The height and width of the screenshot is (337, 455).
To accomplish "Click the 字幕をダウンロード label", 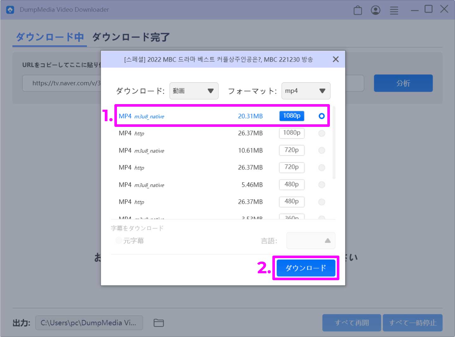I will coord(137,228).
